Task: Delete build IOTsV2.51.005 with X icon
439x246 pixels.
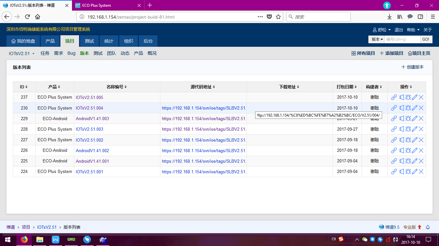Action: 421,97
